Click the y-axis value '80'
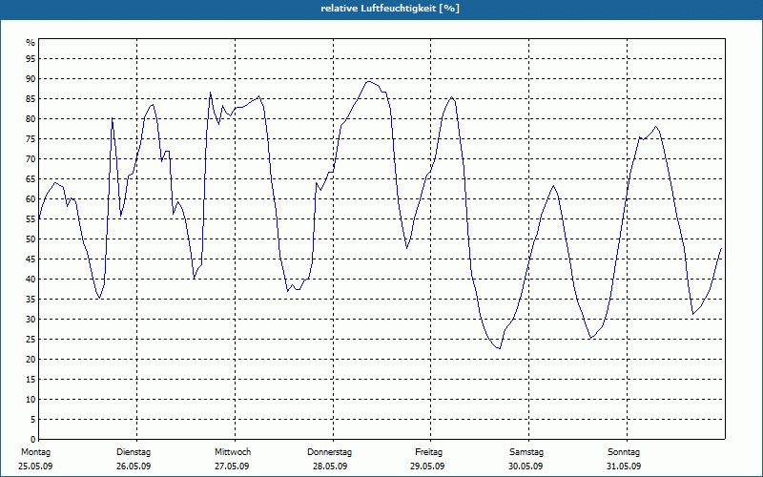This screenshot has width=763, height=477. (x=31, y=119)
